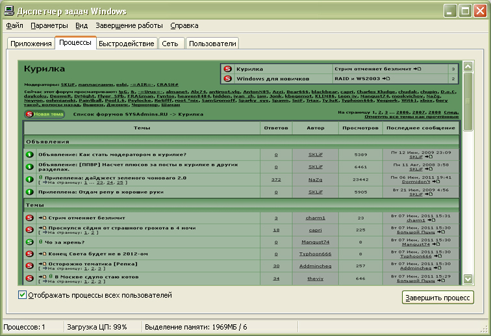Screen dimensions: 491x336
Task: Click the Последнее сообщение column header
Action: tap(421, 128)
